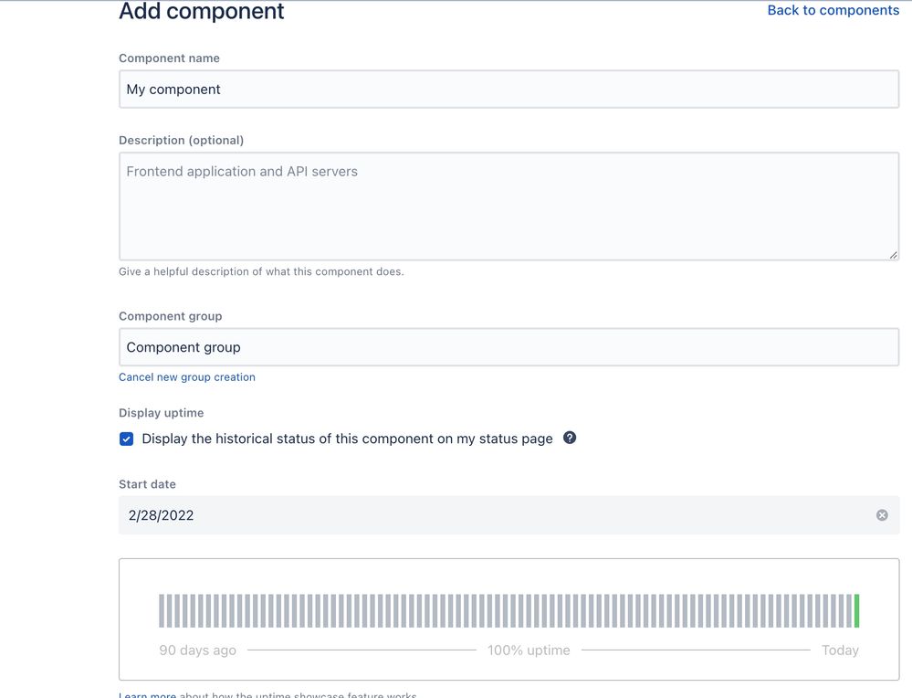
Task: Clear the start date with the X icon
Action: pos(882,515)
